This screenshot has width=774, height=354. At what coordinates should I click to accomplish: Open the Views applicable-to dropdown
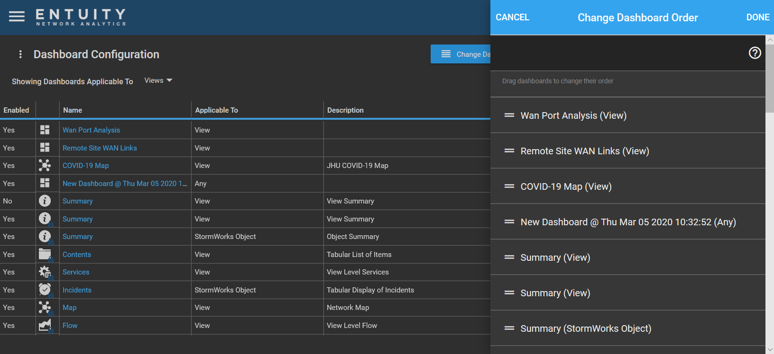(x=158, y=80)
